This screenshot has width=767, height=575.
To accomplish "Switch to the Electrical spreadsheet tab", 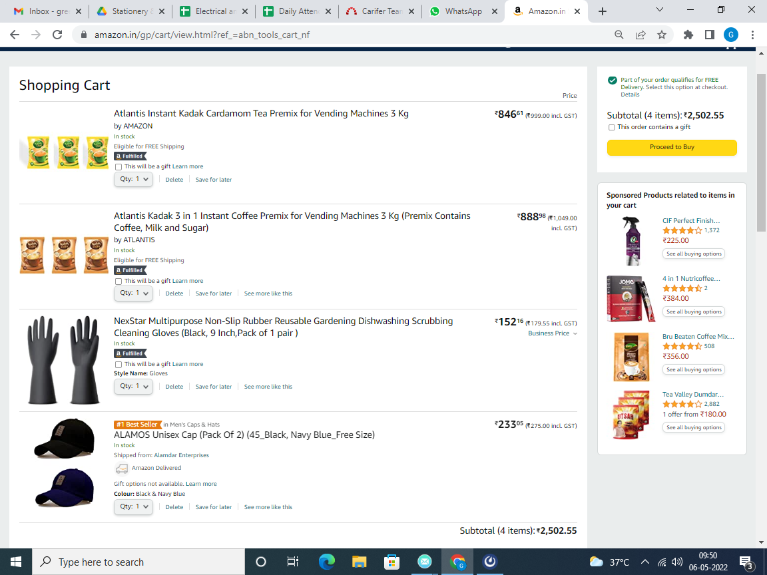I will [x=214, y=11].
